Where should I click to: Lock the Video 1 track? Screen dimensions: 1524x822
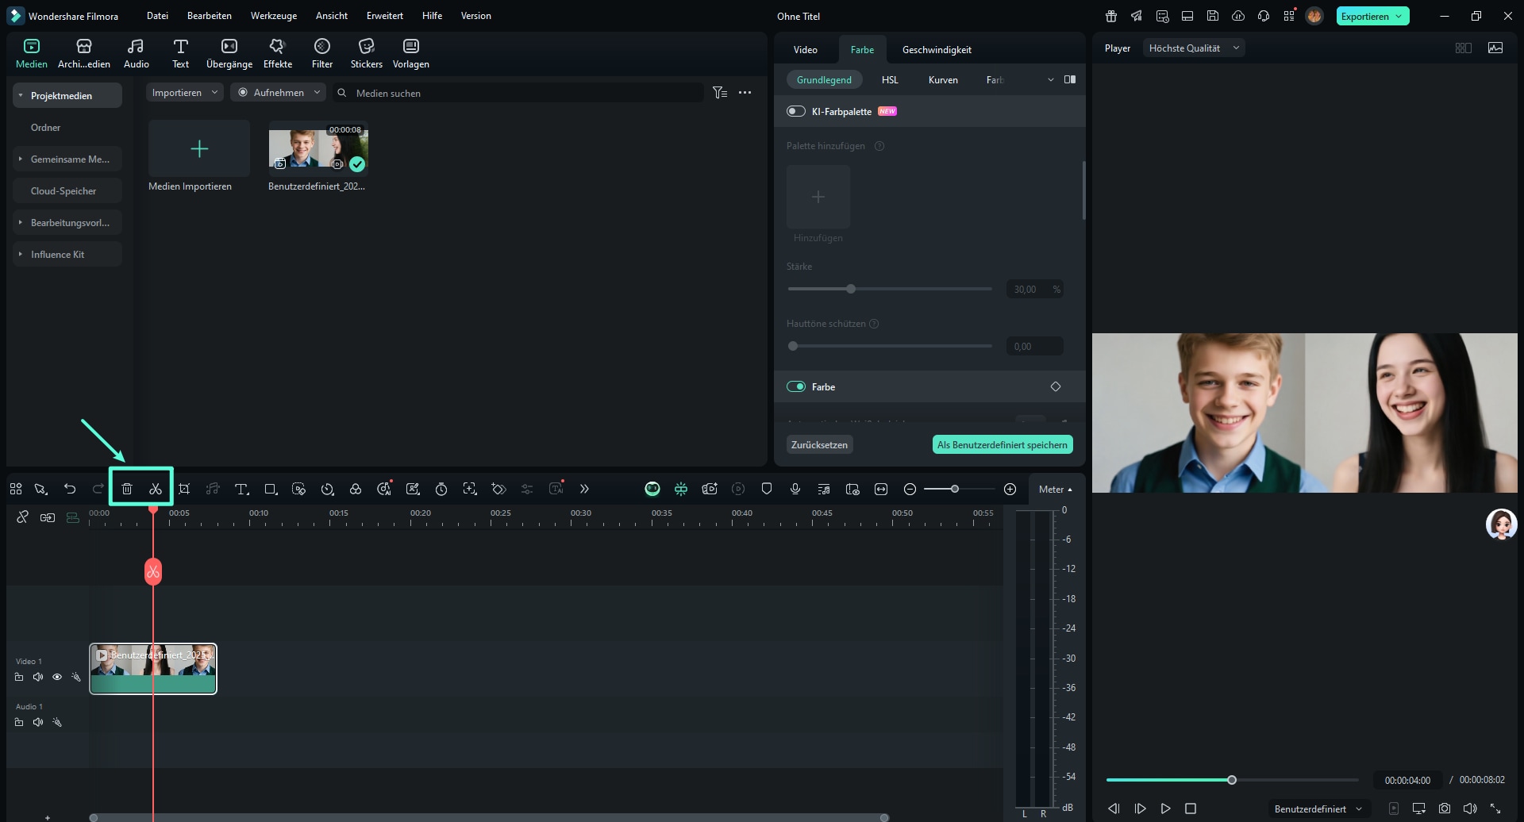tap(19, 677)
